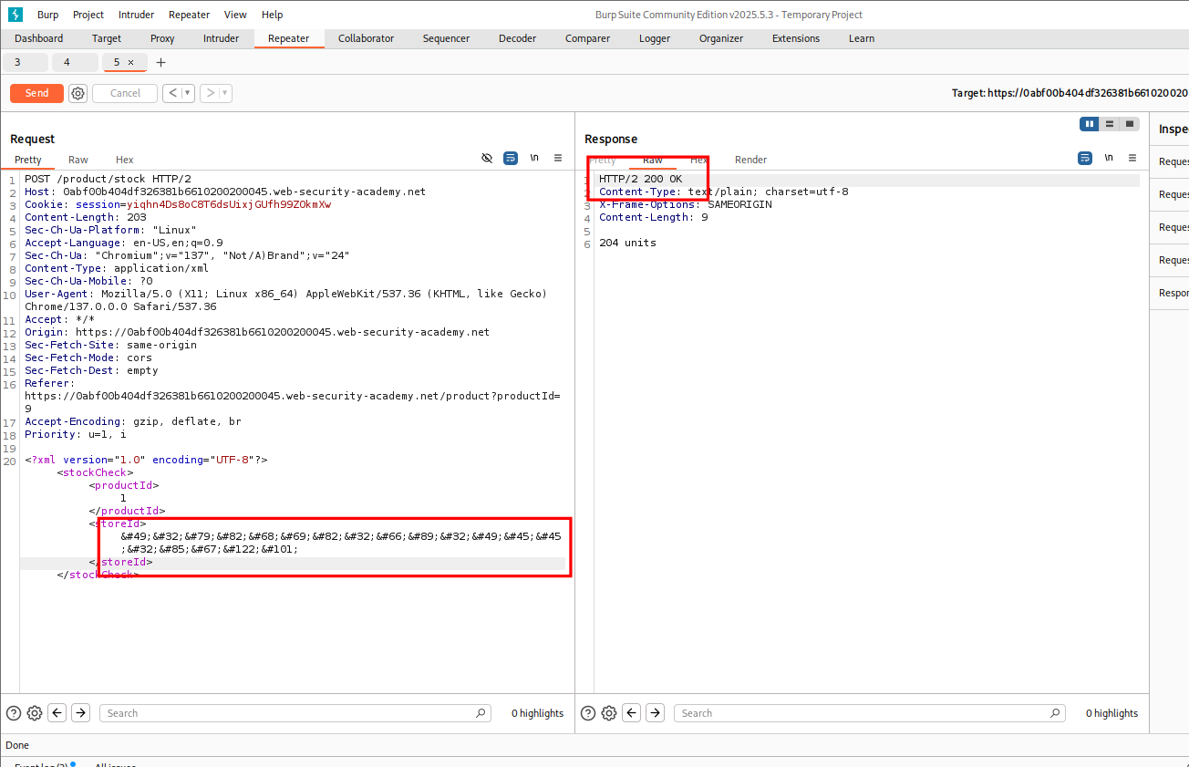Expand back history dropdown arrow

[188, 93]
